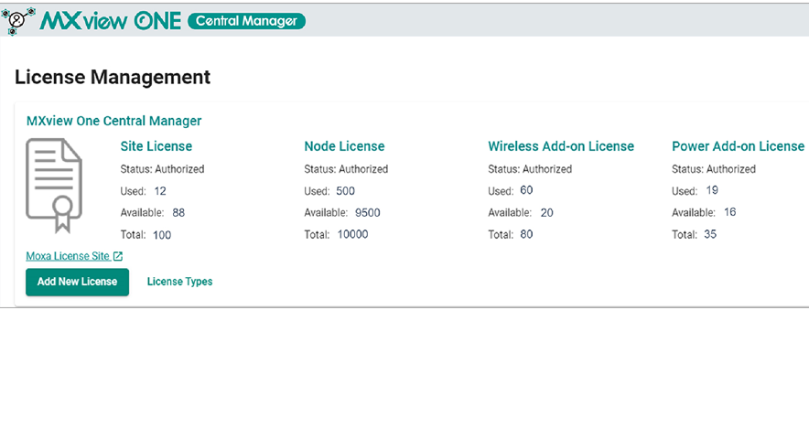809x428 pixels.
Task: Click the Power Add-on License heading
Action: pos(738,146)
